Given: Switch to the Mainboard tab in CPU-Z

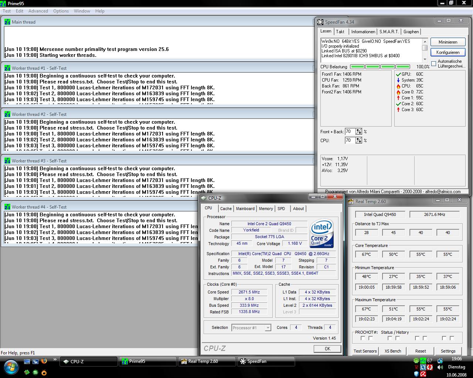Looking at the screenshot, I should coord(245,209).
